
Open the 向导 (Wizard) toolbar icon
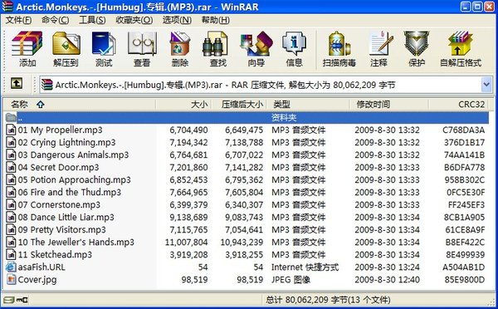coord(256,43)
